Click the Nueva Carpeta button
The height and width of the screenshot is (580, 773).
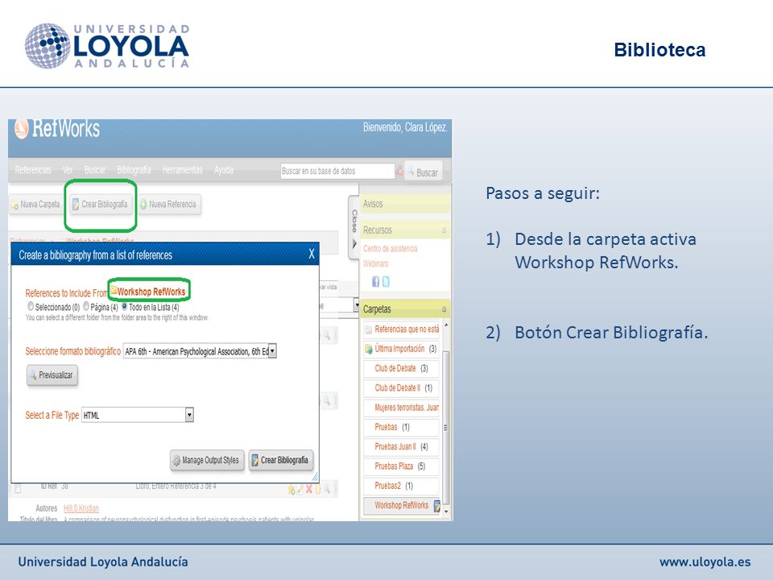click(36, 204)
